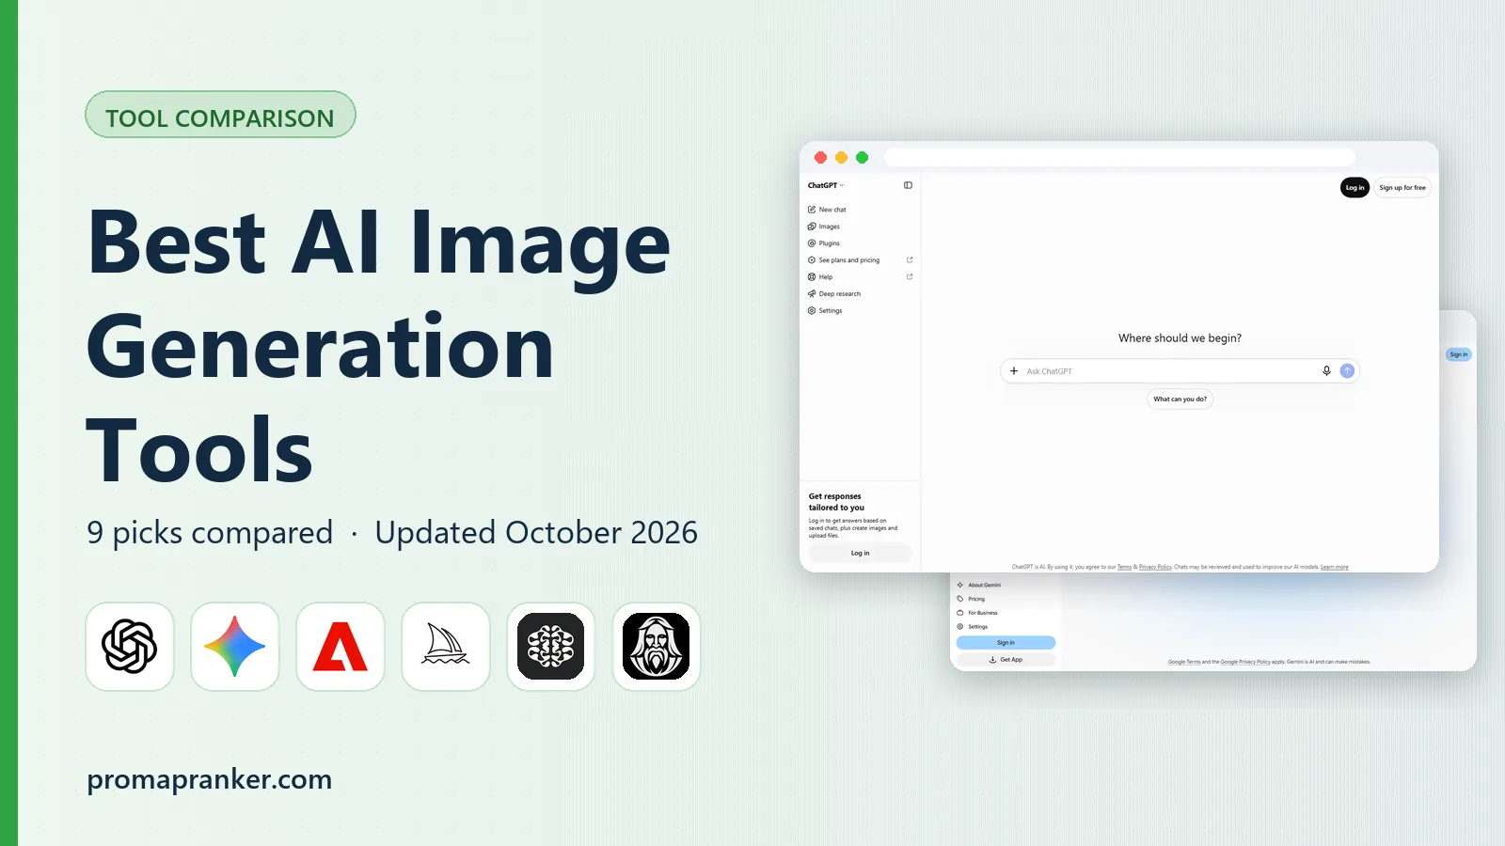Viewport: 1505px width, 846px height.
Task: Click the browser address bar
Action: 1119,157
